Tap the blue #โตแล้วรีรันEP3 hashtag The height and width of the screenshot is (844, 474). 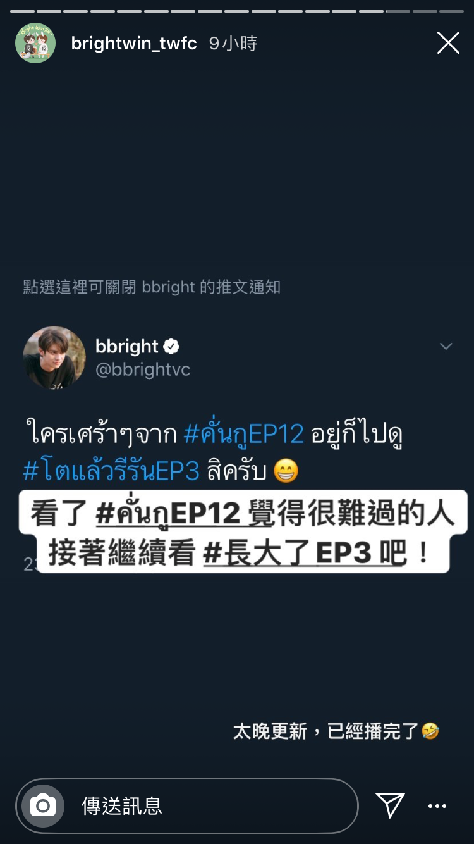click(111, 471)
